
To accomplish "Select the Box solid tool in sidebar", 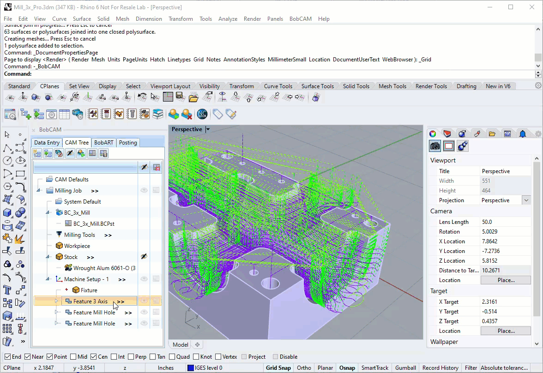I will click(7, 212).
